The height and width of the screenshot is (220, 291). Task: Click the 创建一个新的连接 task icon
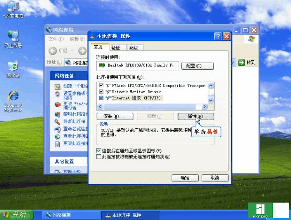[x=57, y=87]
